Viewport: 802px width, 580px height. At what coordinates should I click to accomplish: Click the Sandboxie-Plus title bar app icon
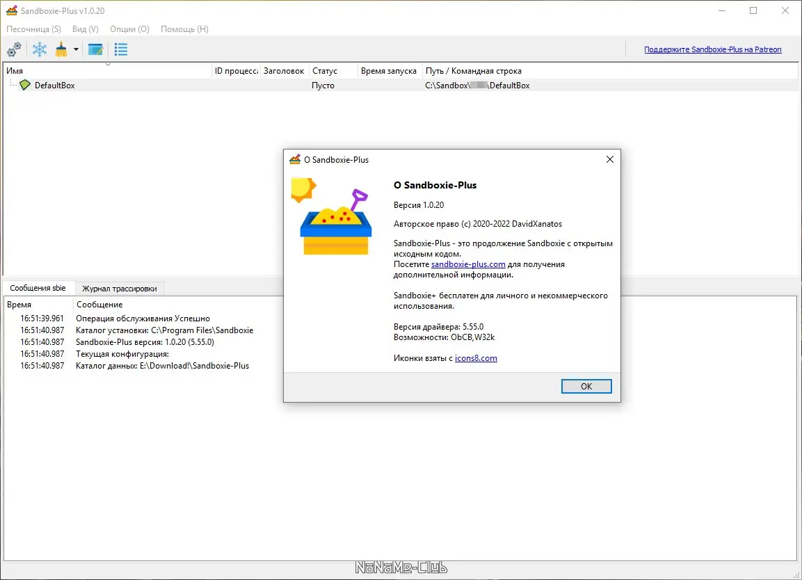12,10
